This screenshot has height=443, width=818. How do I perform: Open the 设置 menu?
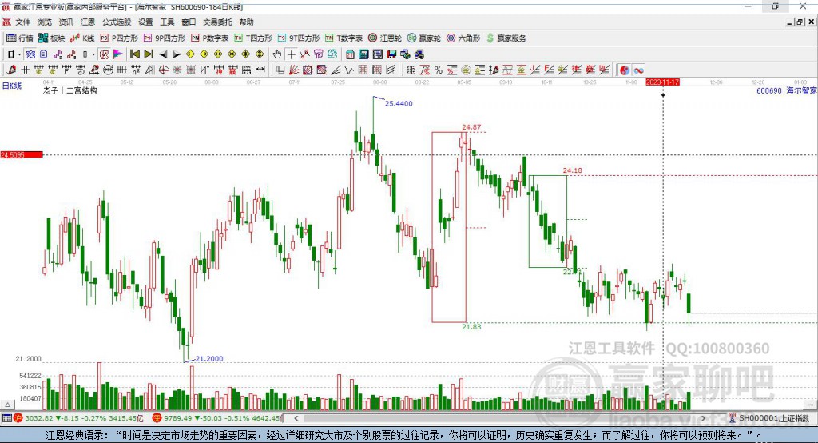[x=145, y=22]
